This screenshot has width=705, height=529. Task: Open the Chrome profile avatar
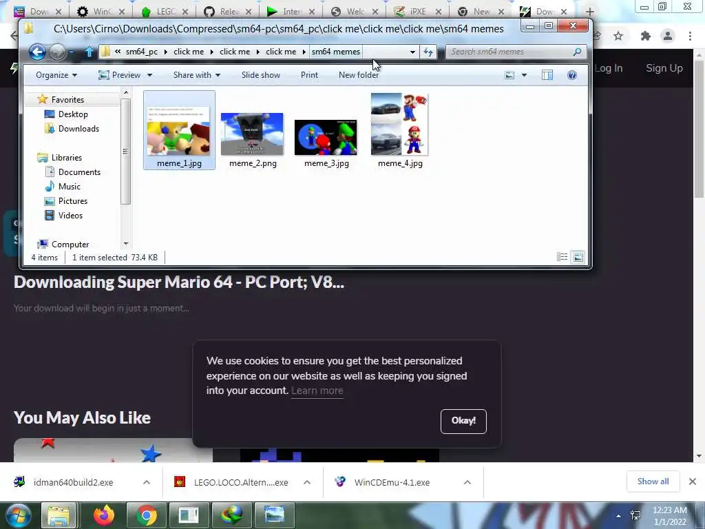(x=668, y=36)
